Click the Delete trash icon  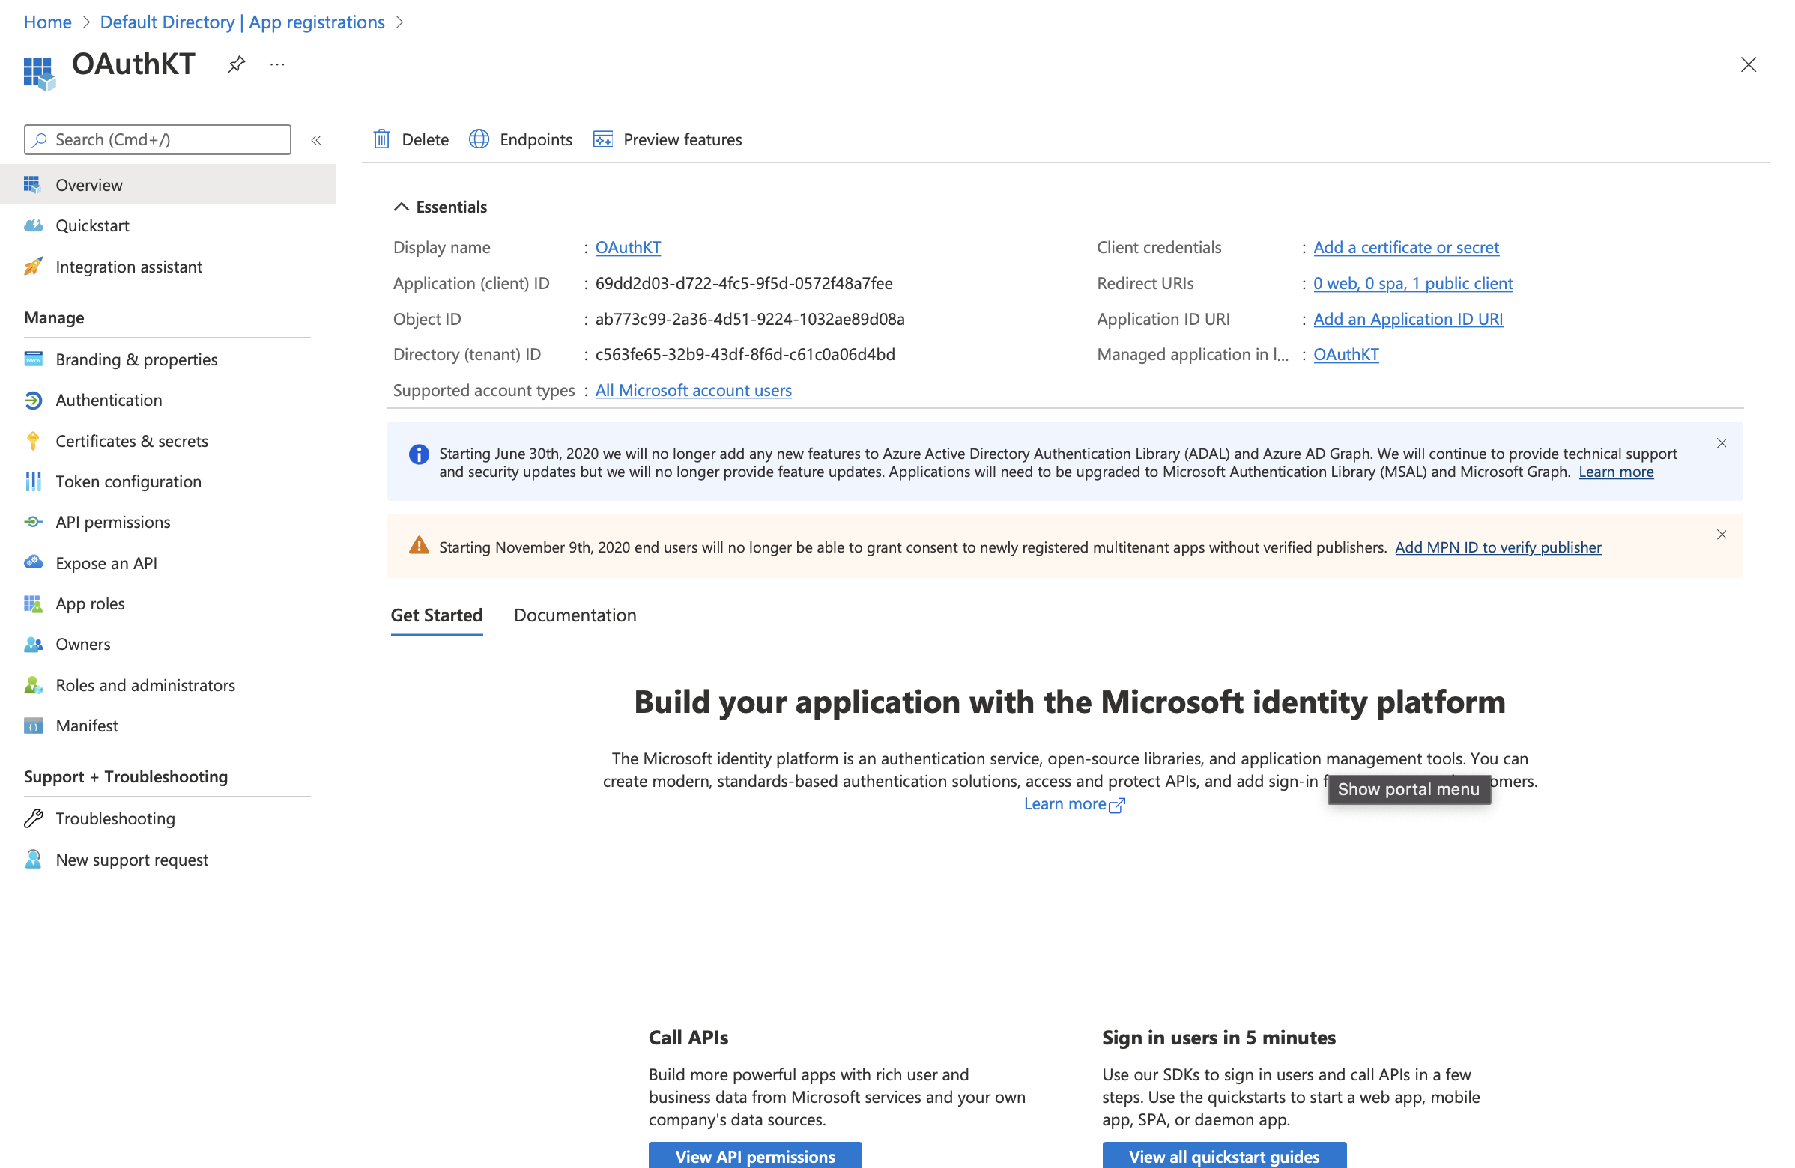point(381,139)
